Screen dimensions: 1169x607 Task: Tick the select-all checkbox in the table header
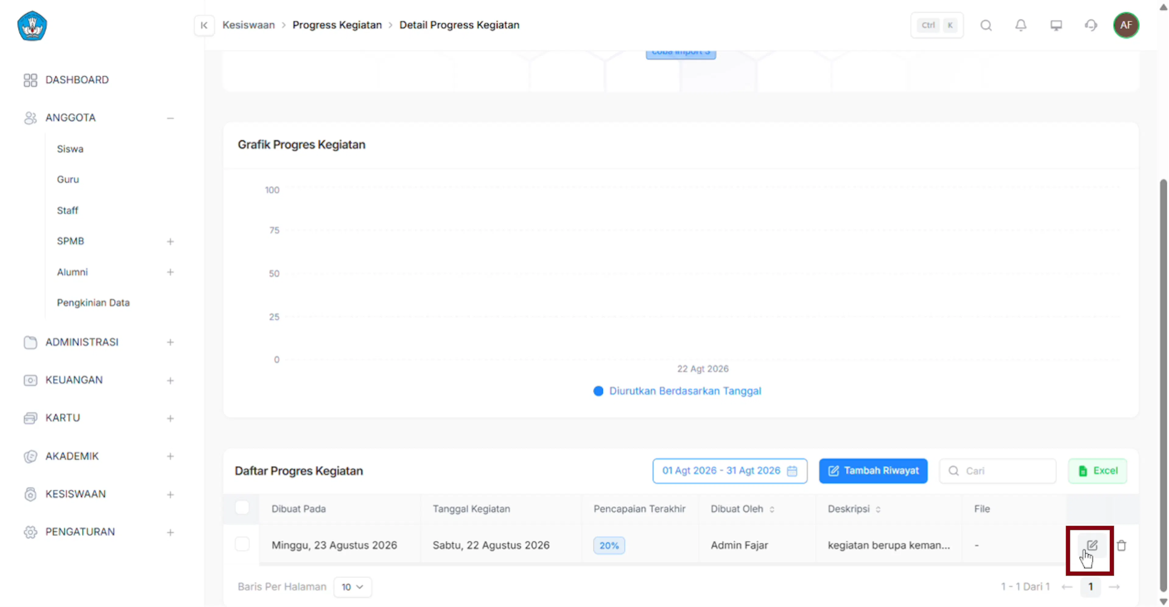coord(242,508)
